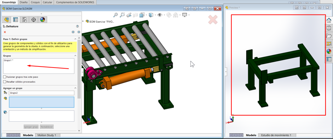Open Complementos de SOLIDWORKS tab
333x139 pixels.
tap(75, 2)
